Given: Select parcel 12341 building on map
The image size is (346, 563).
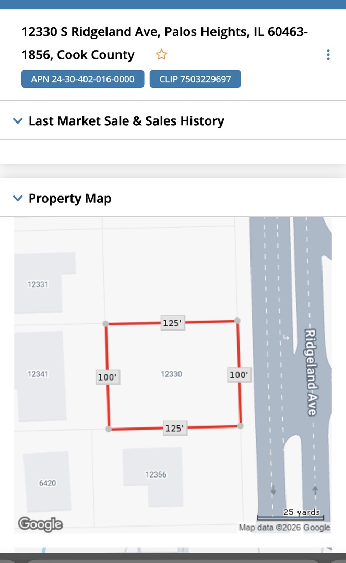Looking at the screenshot, I should [38, 374].
